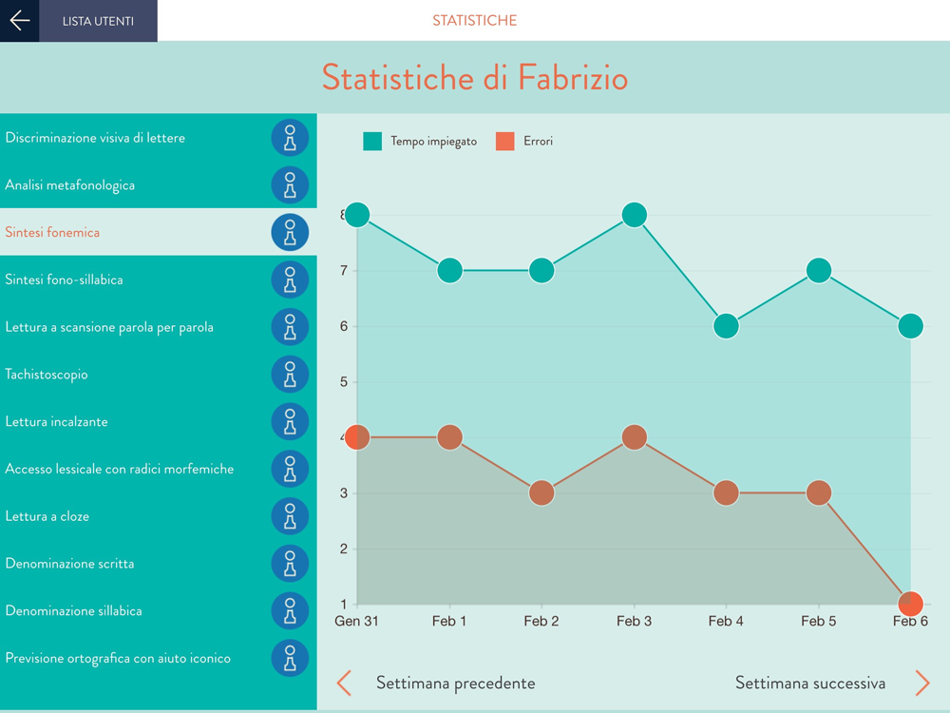Click Settimana successiva link
This screenshot has height=713, width=950.
point(810,684)
